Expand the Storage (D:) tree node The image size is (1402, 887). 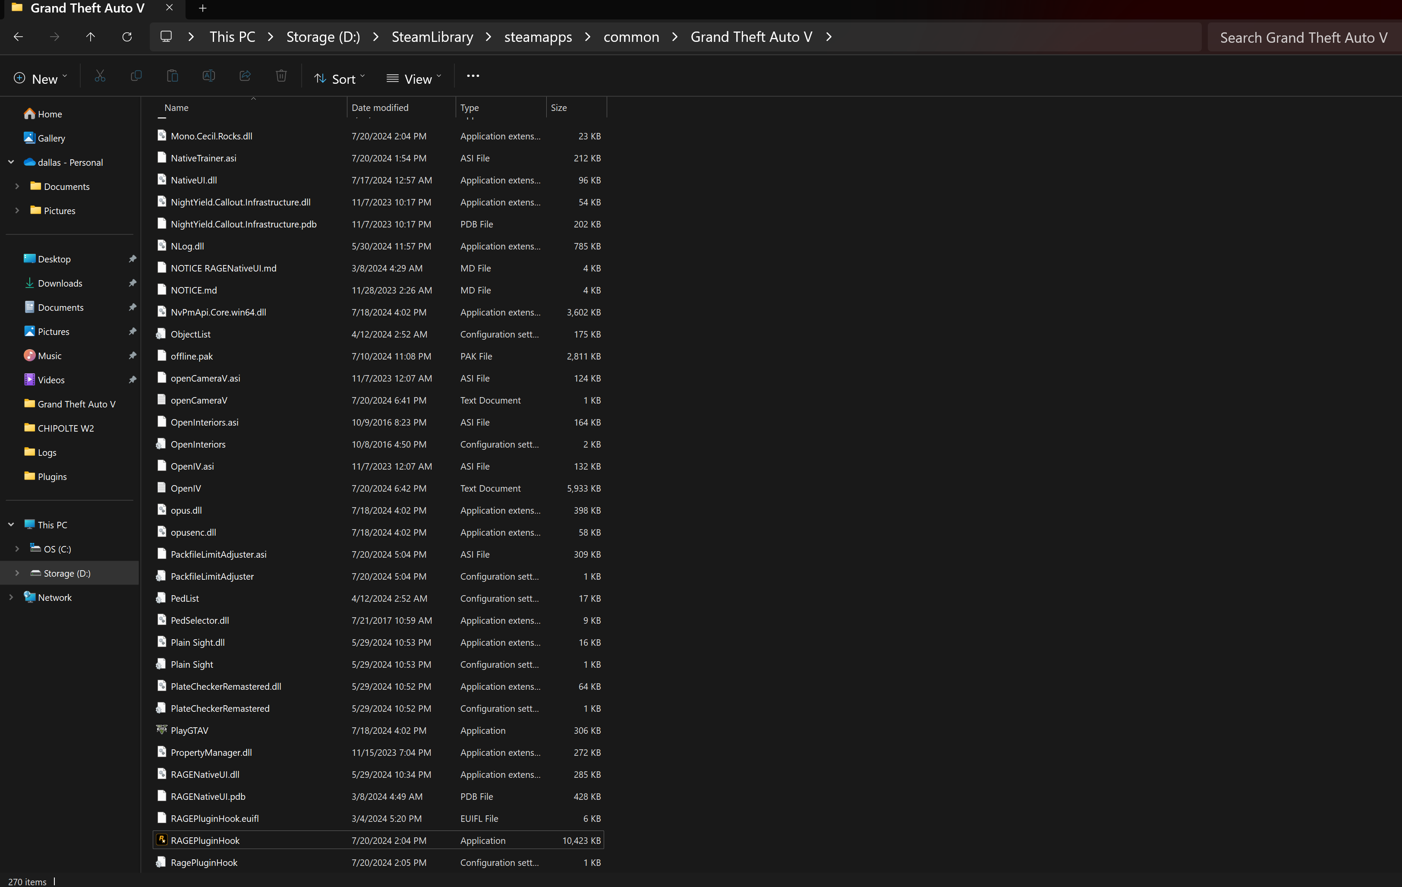pos(17,573)
